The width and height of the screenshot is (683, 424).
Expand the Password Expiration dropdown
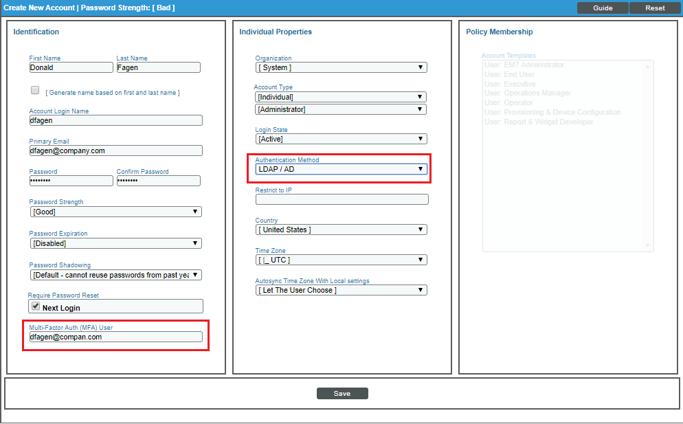(x=115, y=243)
